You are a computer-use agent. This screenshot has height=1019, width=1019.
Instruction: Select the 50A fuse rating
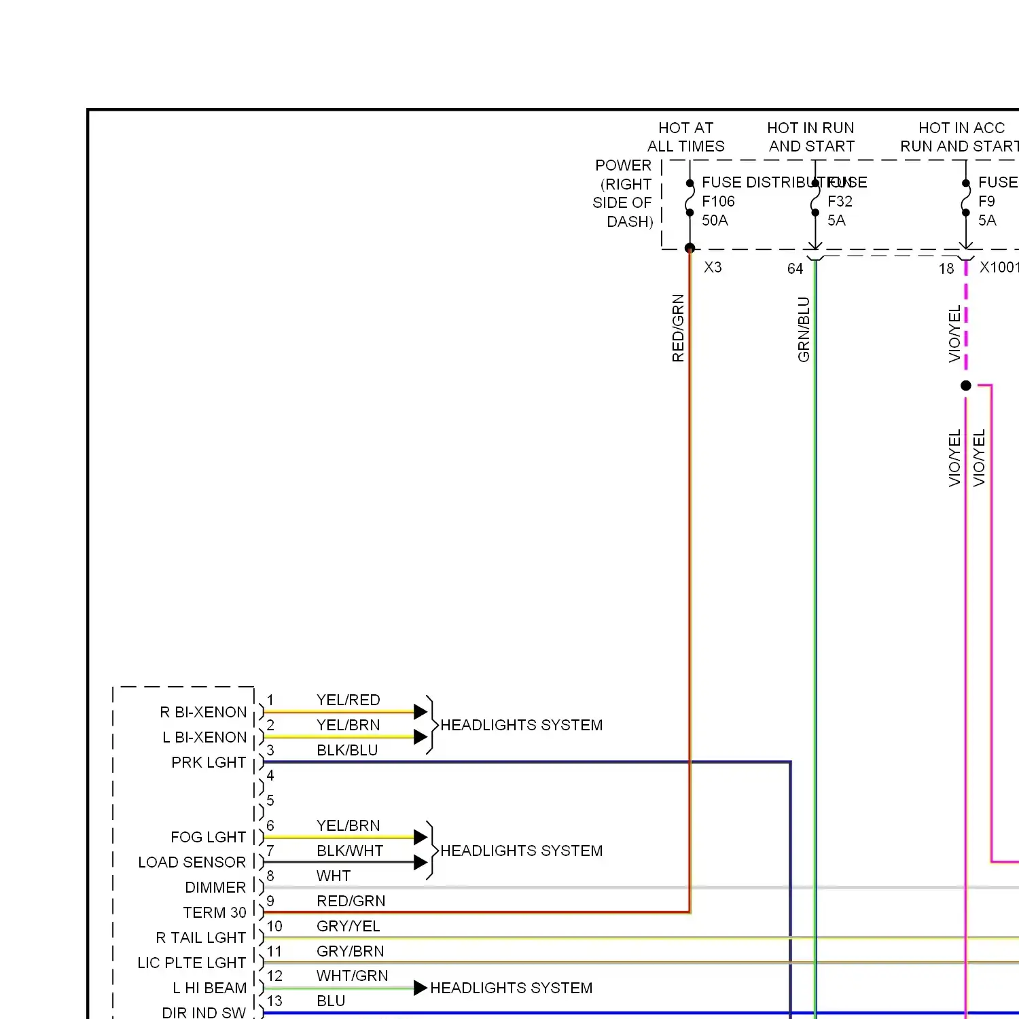[x=715, y=220]
